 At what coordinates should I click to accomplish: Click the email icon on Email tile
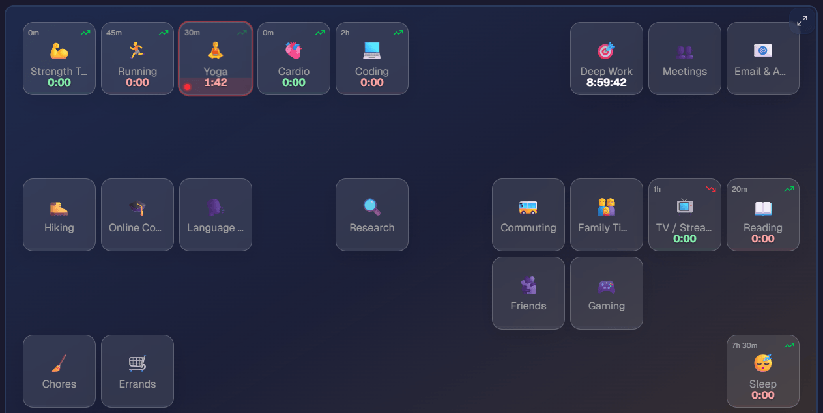[x=763, y=51]
